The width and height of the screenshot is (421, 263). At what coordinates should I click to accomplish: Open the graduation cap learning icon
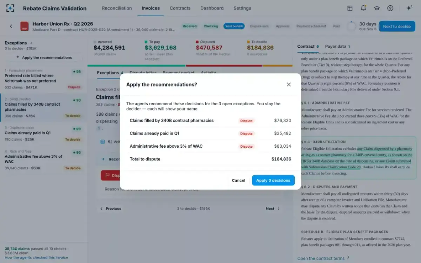pos(377,8)
